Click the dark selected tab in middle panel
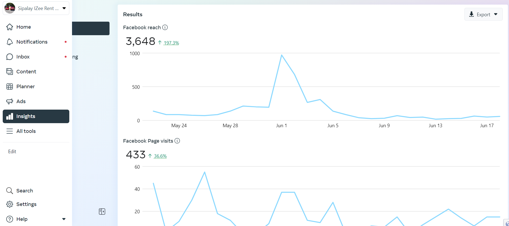The height and width of the screenshot is (226, 509). [91, 28]
